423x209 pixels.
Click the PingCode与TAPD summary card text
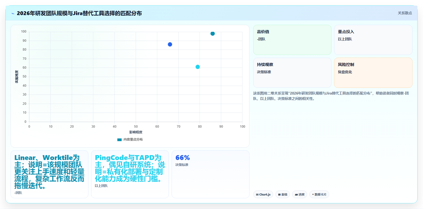click(130, 168)
